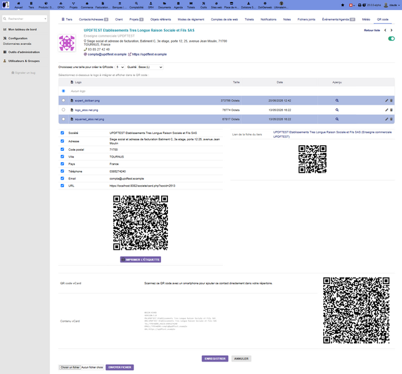Open the Accueil home icon
This screenshot has height=374, width=402.
pyautogui.click(x=19, y=3)
